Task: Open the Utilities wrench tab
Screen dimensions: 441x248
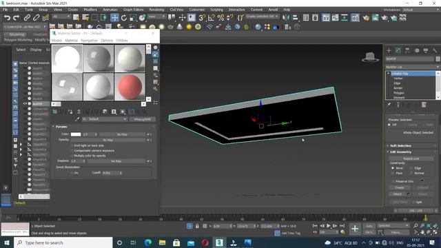Action: pos(435,50)
